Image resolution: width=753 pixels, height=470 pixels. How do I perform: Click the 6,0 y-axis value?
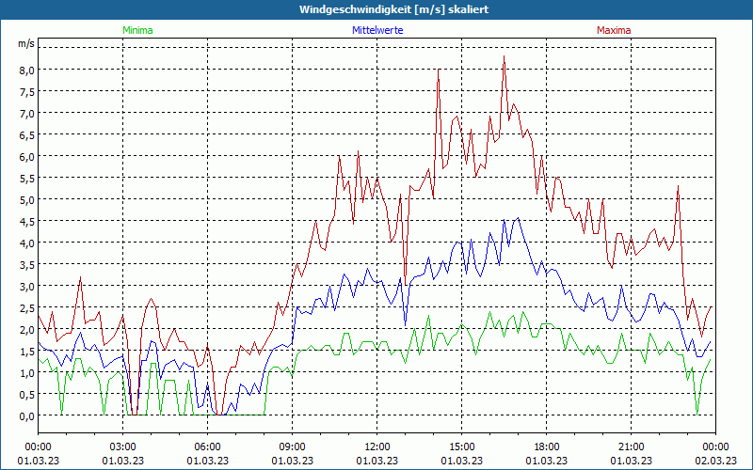point(27,156)
